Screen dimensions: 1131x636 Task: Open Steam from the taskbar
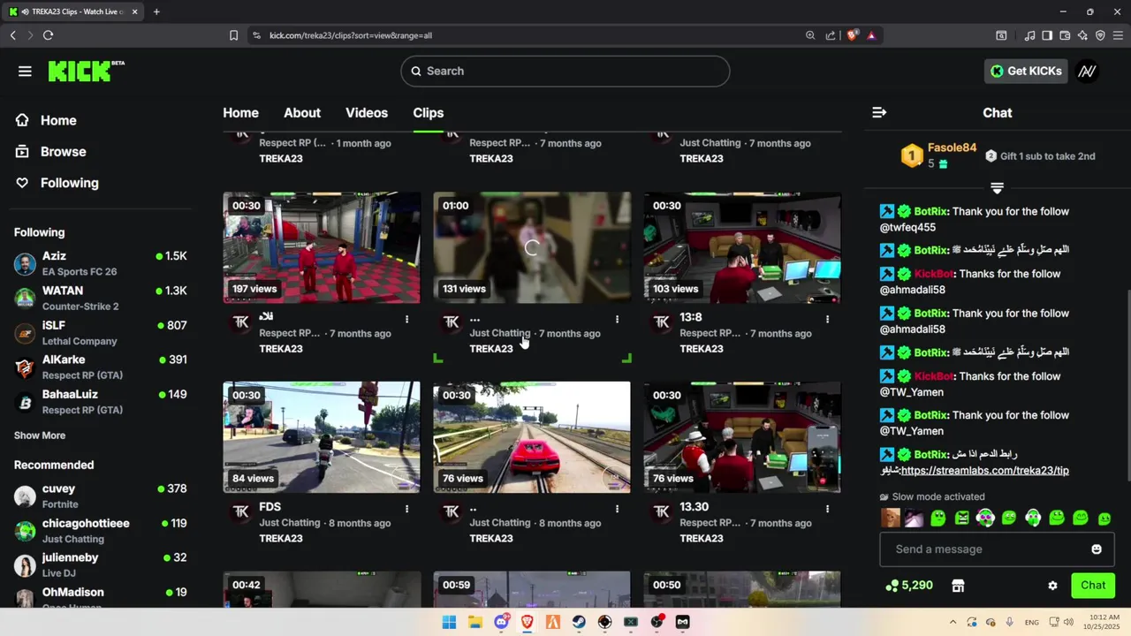[x=579, y=622]
